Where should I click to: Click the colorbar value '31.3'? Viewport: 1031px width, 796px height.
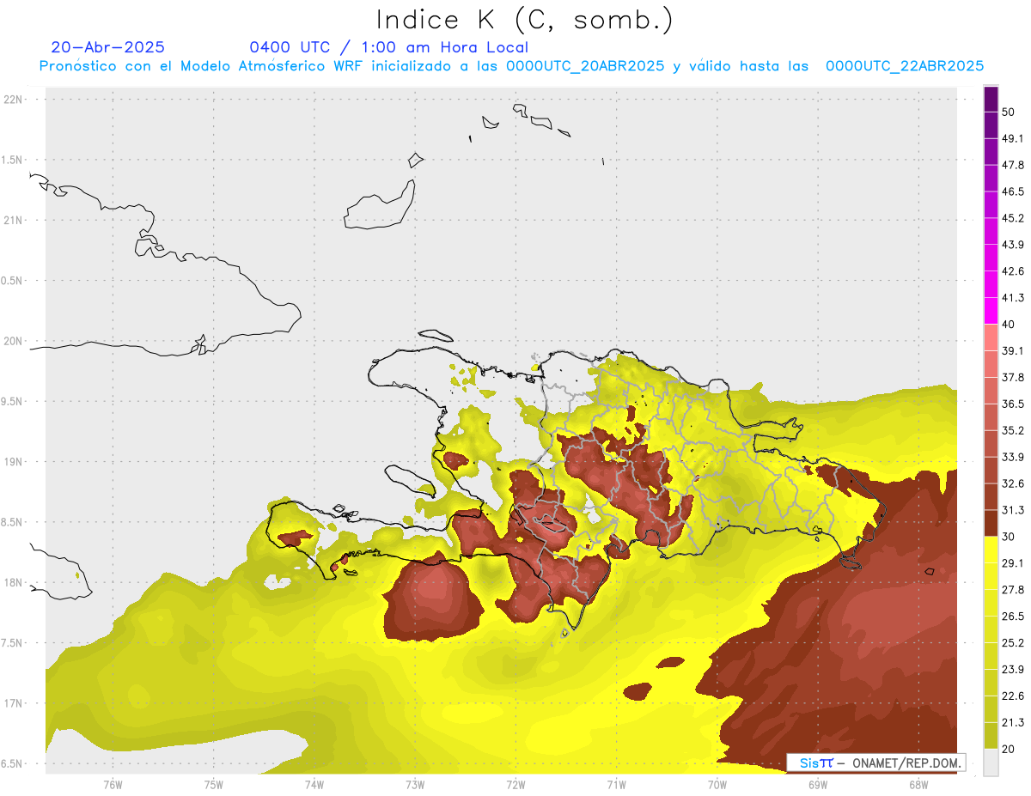(x=1013, y=510)
